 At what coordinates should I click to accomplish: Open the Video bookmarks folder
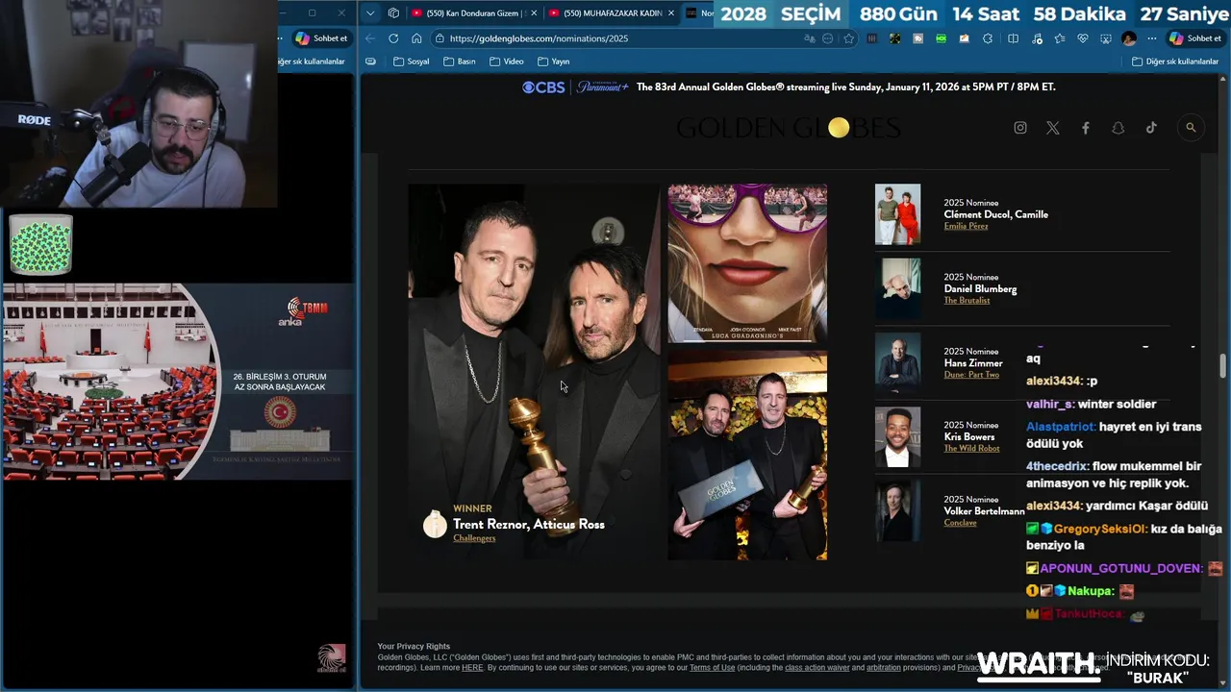click(x=507, y=62)
